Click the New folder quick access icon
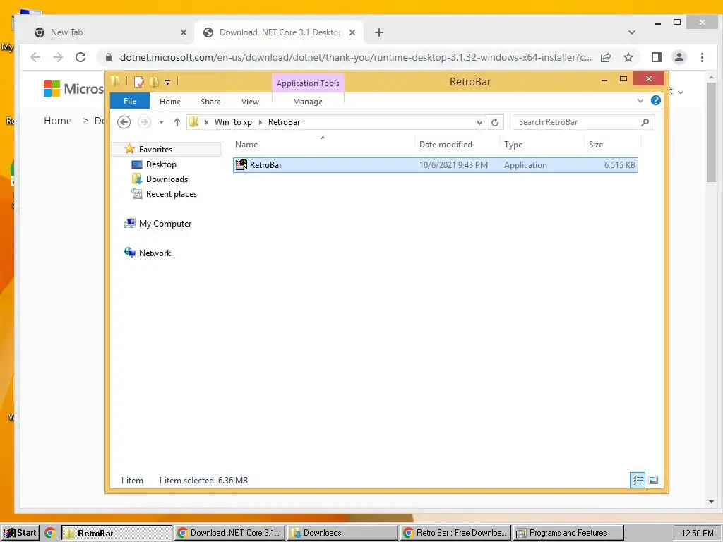Image resolution: width=723 pixels, height=542 pixels. 154,82
